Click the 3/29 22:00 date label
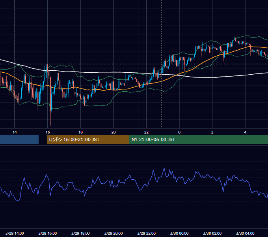The image size is (268, 237). pyautogui.click(x=147, y=233)
